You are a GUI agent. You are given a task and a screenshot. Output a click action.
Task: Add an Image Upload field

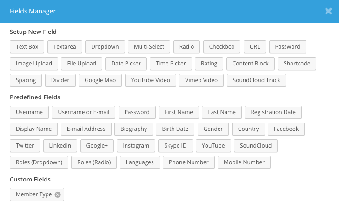click(x=34, y=64)
